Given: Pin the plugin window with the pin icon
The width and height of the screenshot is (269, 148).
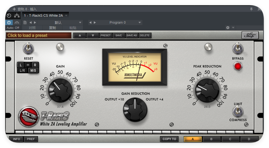Looking at the screenshot, I should [x=251, y=9].
